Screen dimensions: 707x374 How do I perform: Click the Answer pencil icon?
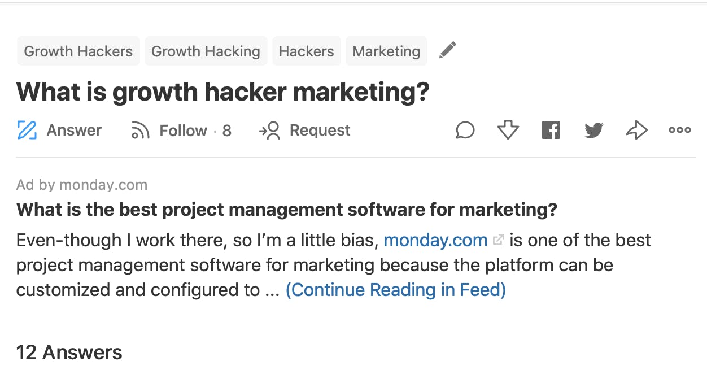coord(27,131)
